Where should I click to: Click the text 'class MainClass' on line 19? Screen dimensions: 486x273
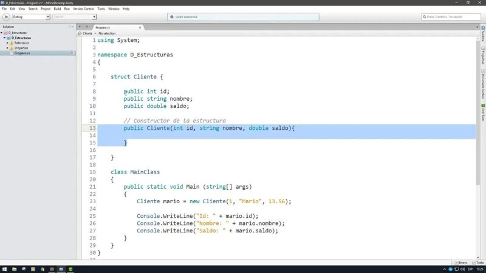click(x=135, y=172)
